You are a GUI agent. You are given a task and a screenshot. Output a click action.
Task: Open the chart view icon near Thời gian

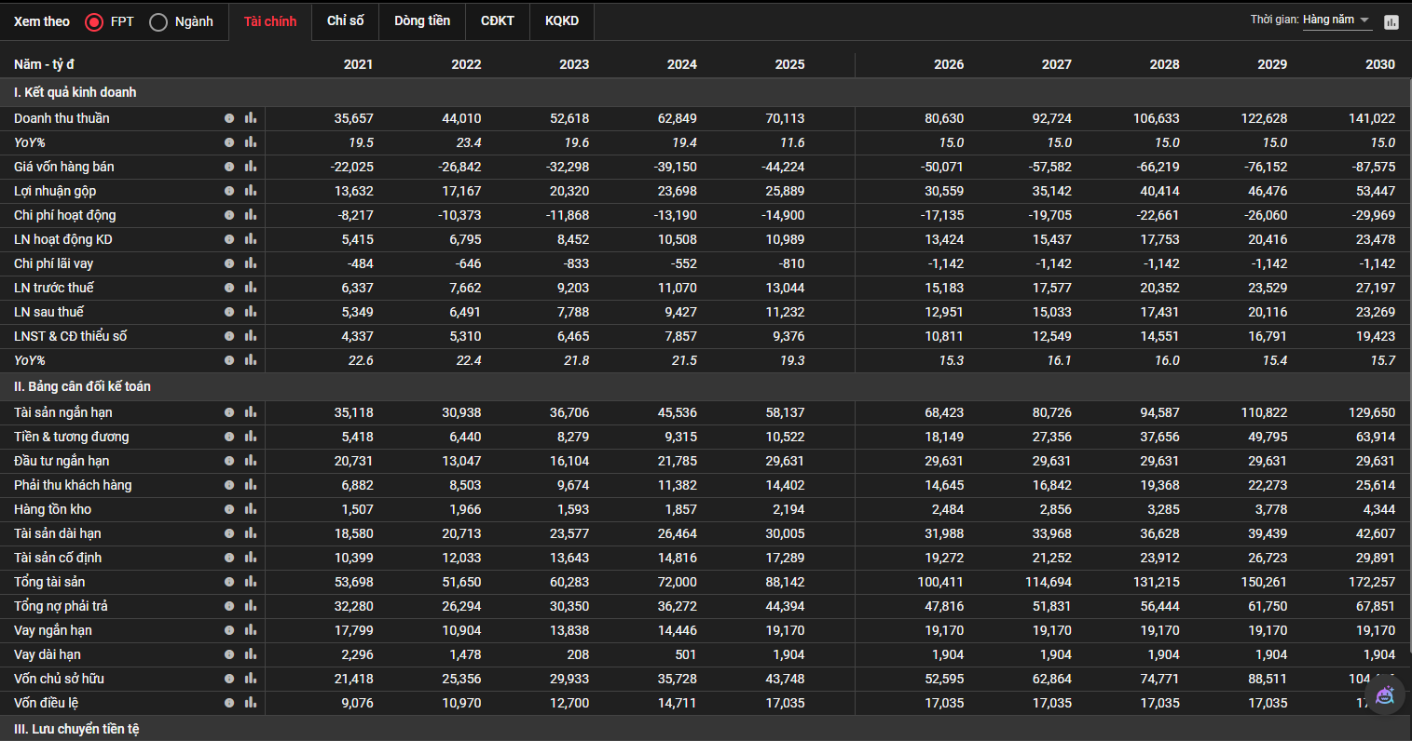(1391, 21)
